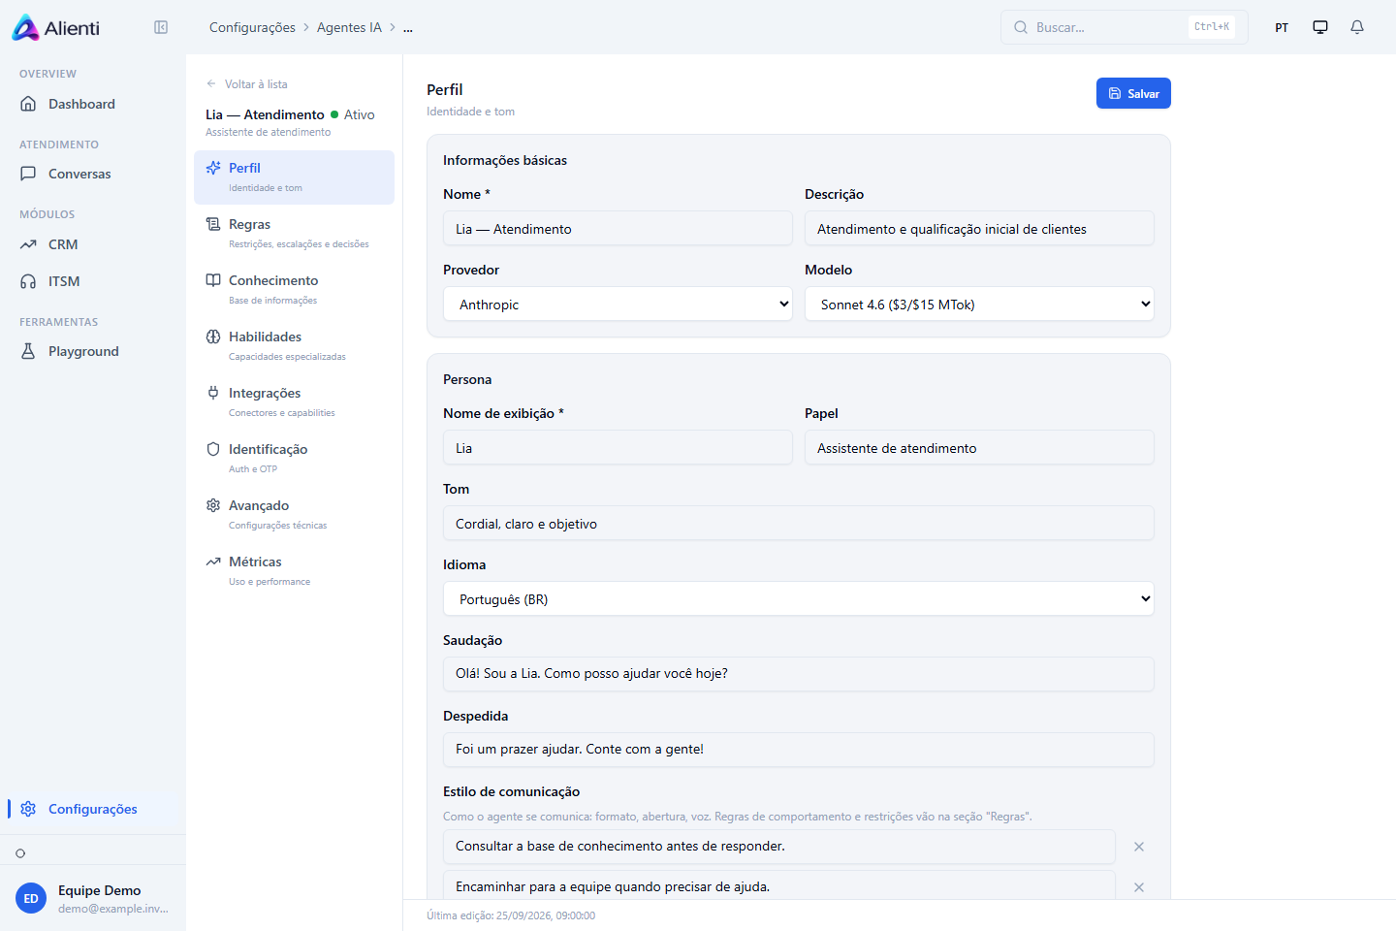Open the Idioma dropdown
This screenshot has height=931, width=1396.
799,599
